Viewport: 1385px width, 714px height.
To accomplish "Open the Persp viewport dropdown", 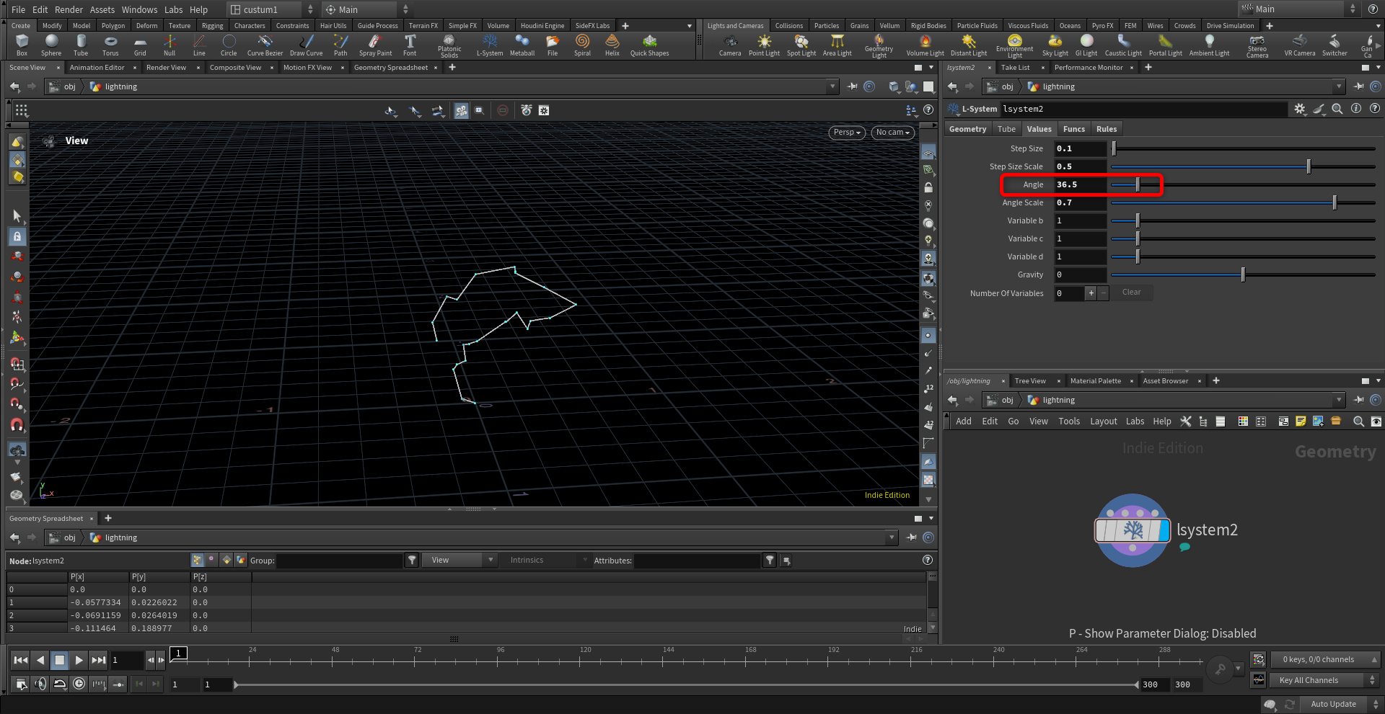I will click(x=847, y=133).
